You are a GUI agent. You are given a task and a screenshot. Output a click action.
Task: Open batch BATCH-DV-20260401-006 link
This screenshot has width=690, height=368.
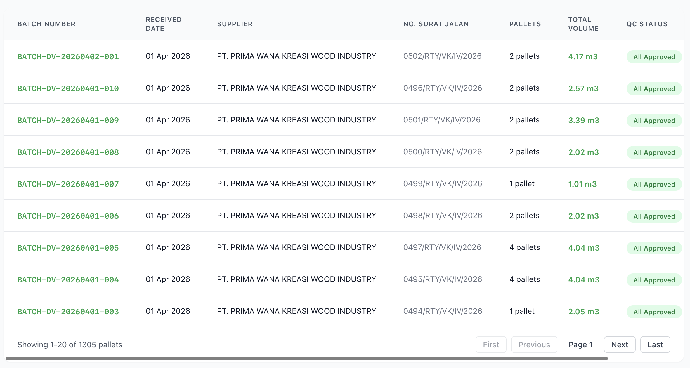(68, 216)
